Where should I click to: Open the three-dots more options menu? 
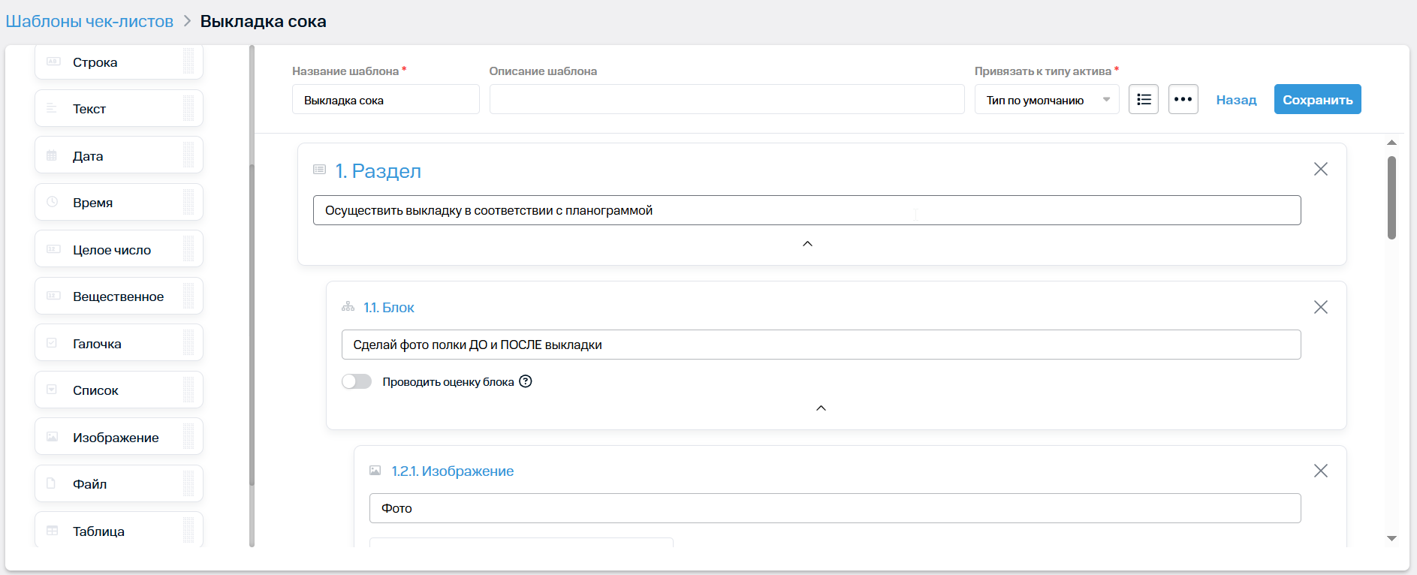click(1183, 99)
